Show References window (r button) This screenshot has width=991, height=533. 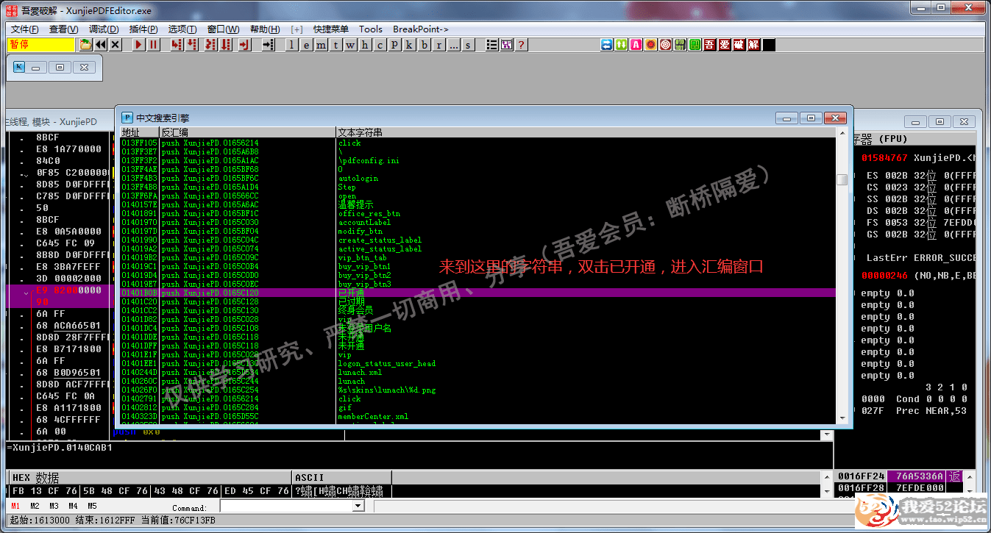coord(439,45)
